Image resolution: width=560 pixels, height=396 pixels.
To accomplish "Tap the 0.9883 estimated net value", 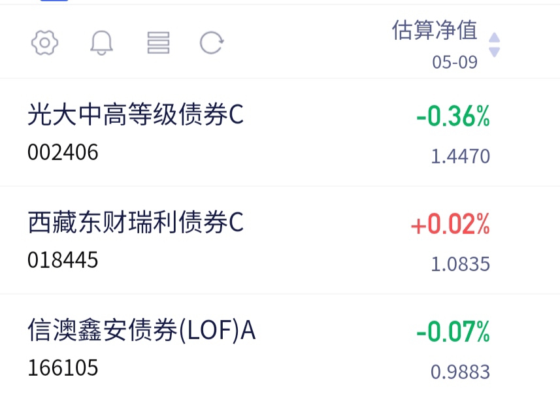I will tap(461, 372).
